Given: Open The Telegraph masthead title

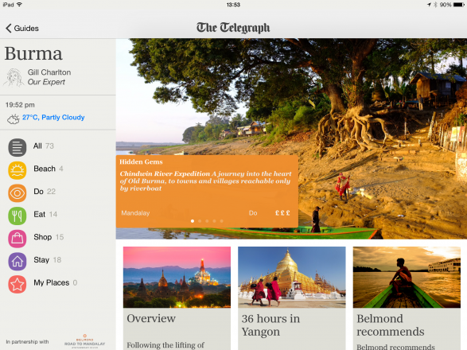Looking at the screenshot, I should [233, 28].
